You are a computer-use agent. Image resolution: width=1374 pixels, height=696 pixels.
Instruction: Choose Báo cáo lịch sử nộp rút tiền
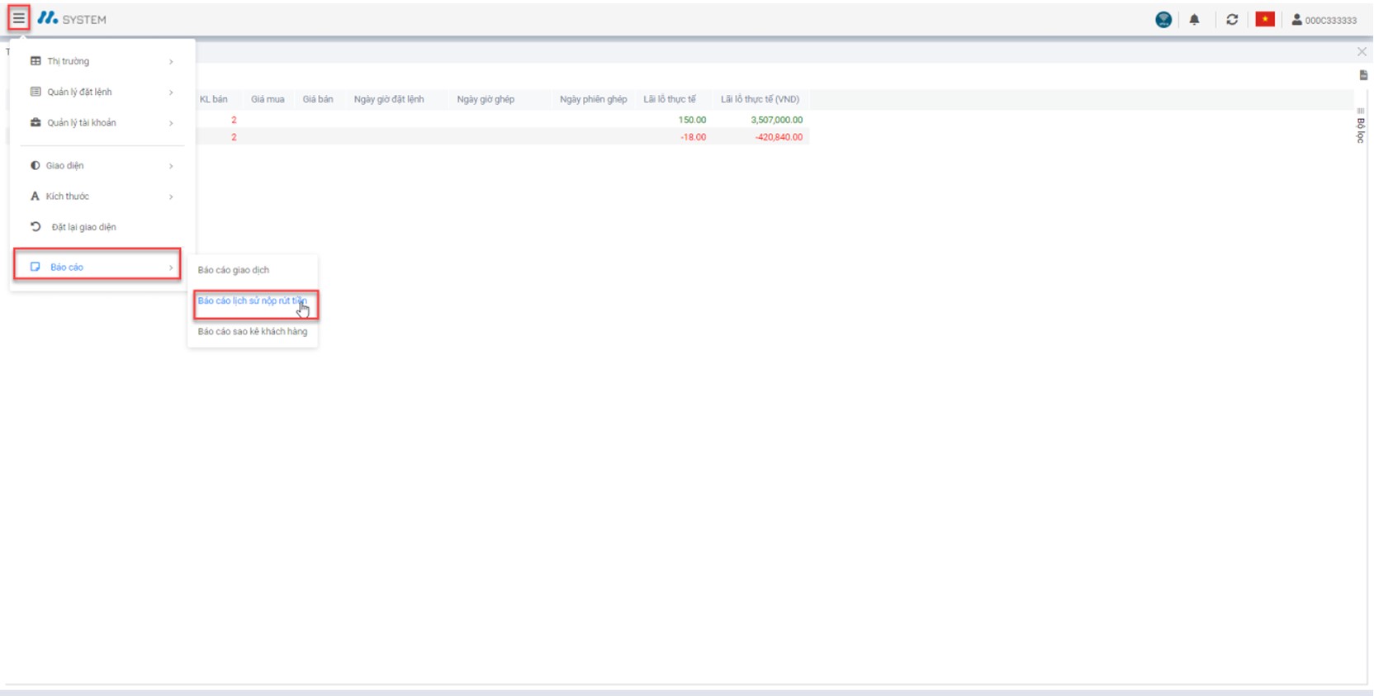pyautogui.click(x=252, y=301)
